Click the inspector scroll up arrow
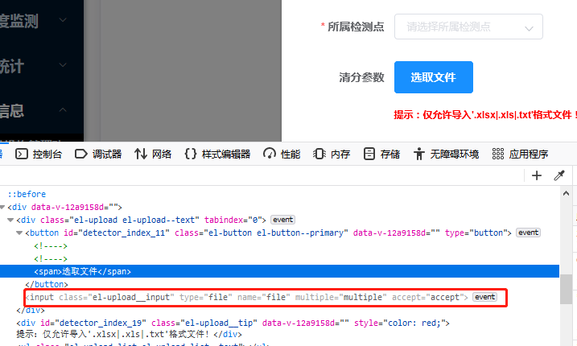This screenshot has height=346, width=577. [566, 193]
